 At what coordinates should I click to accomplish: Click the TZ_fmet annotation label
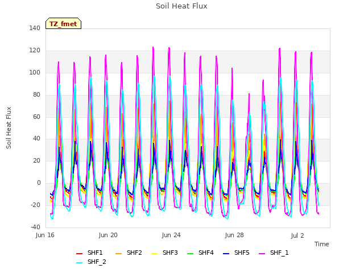tap(63, 23)
